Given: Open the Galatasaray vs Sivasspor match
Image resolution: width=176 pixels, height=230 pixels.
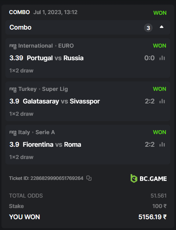Looking at the screenshot, I should [61, 101].
